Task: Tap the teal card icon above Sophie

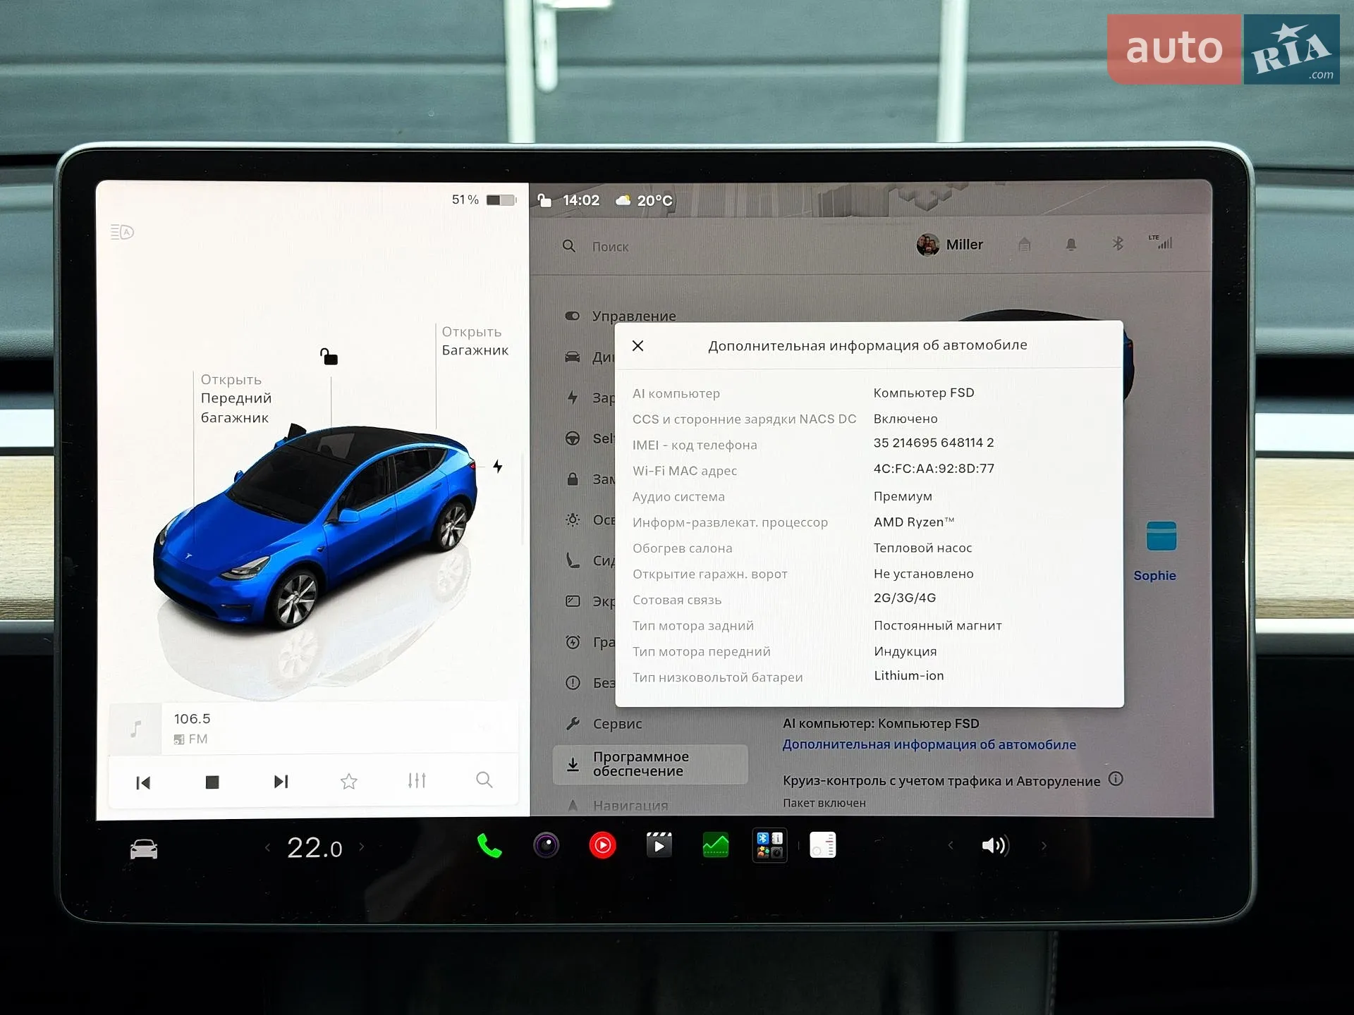Action: tap(1161, 536)
